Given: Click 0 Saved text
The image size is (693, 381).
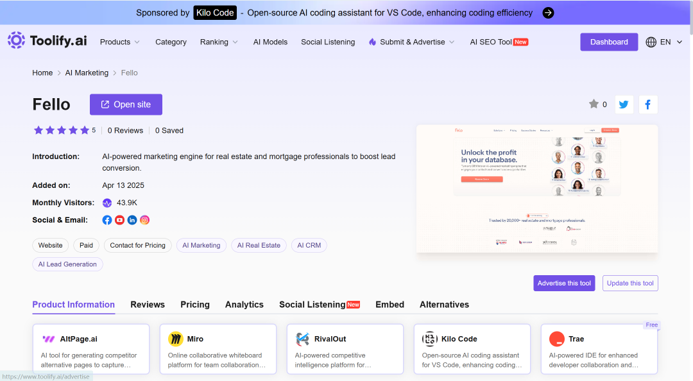Looking at the screenshot, I should pos(169,131).
